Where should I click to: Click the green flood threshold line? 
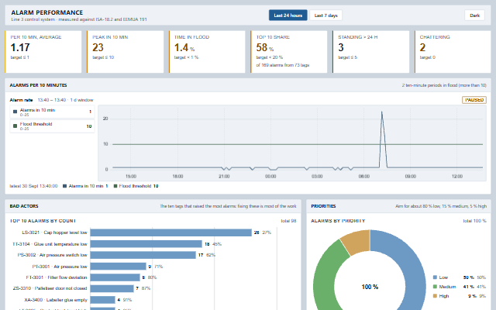298,144
